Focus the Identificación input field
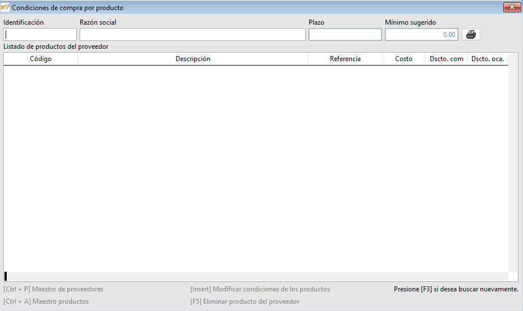This screenshot has width=523, height=311. coord(40,35)
